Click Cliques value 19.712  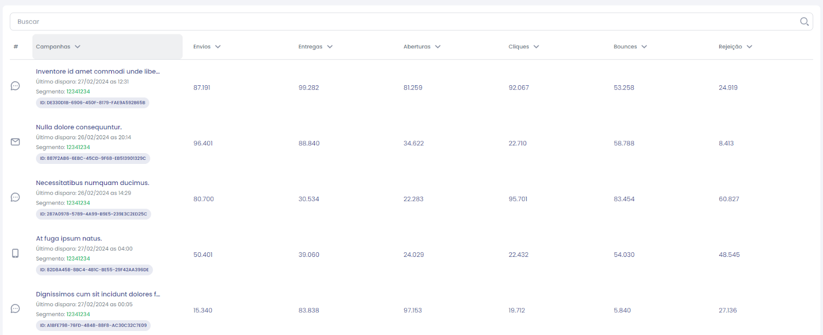click(517, 311)
